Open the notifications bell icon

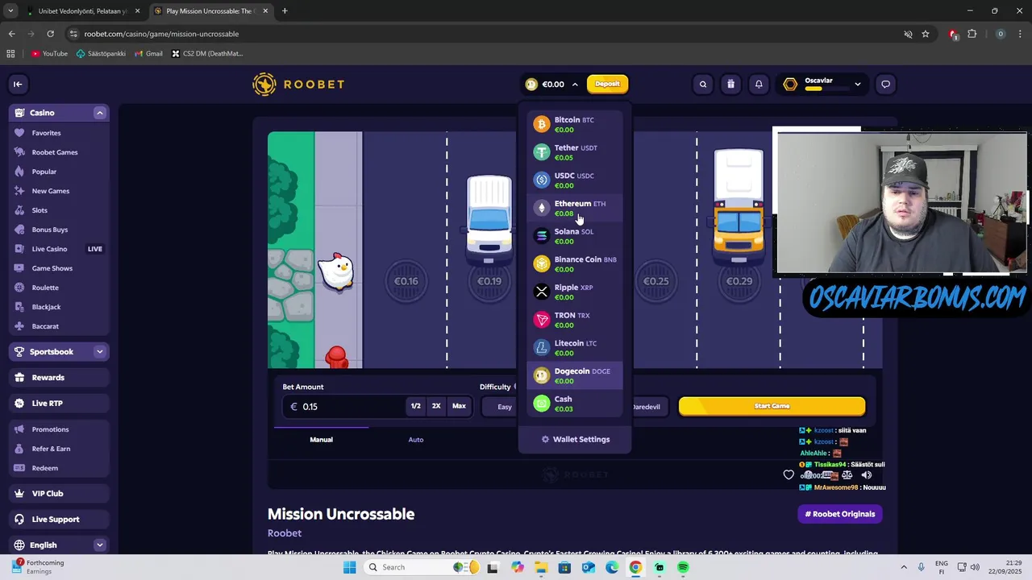tap(759, 84)
